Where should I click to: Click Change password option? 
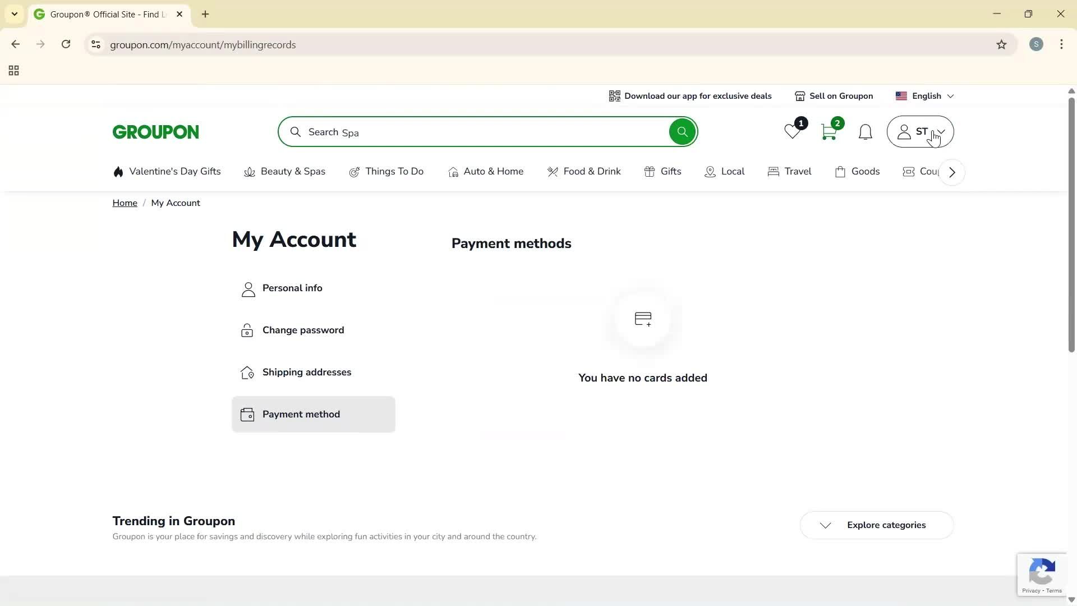point(302,330)
